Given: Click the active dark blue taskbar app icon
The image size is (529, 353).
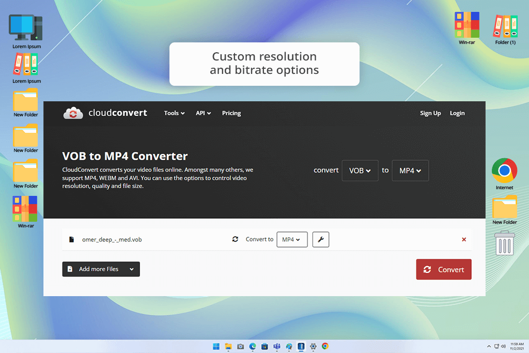Looking at the screenshot, I should click(x=301, y=346).
